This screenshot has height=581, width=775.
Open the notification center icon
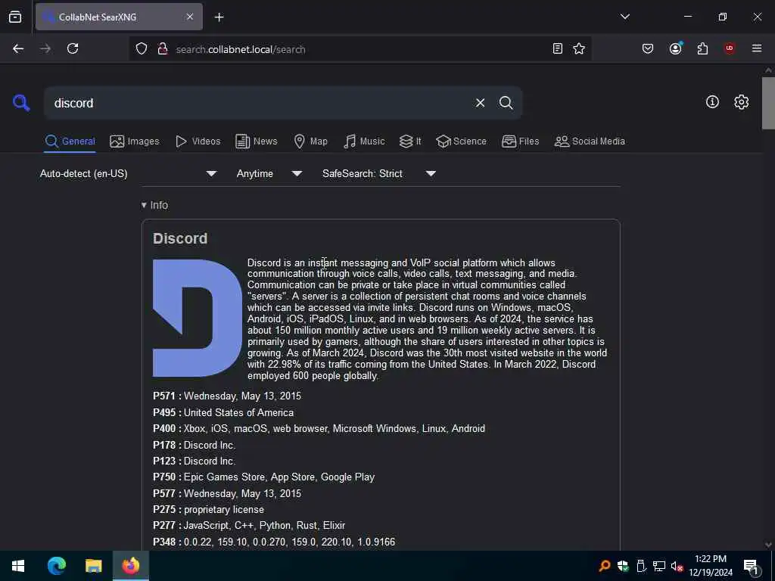[751, 567]
